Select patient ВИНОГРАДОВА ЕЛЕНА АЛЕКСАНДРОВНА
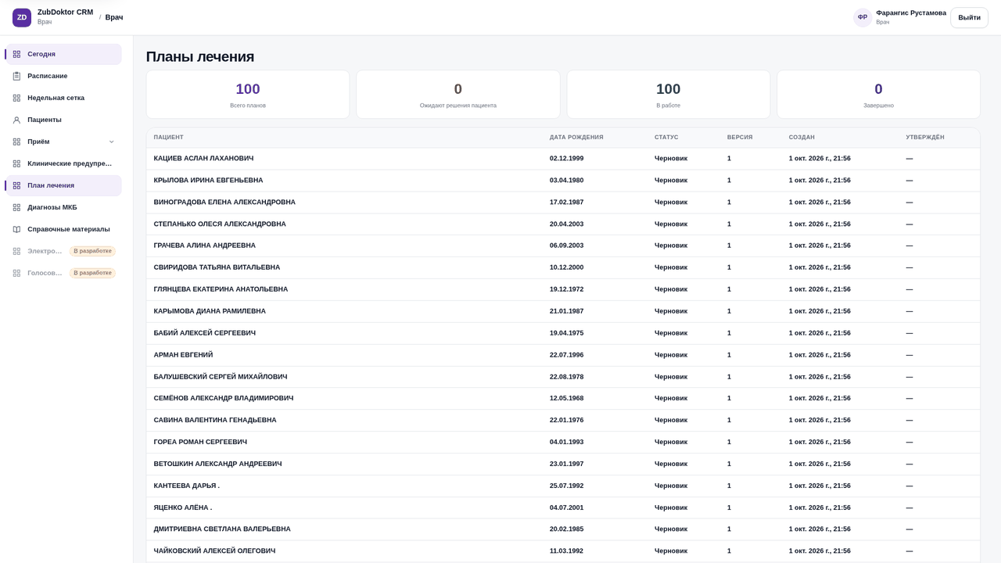 click(x=224, y=203)
